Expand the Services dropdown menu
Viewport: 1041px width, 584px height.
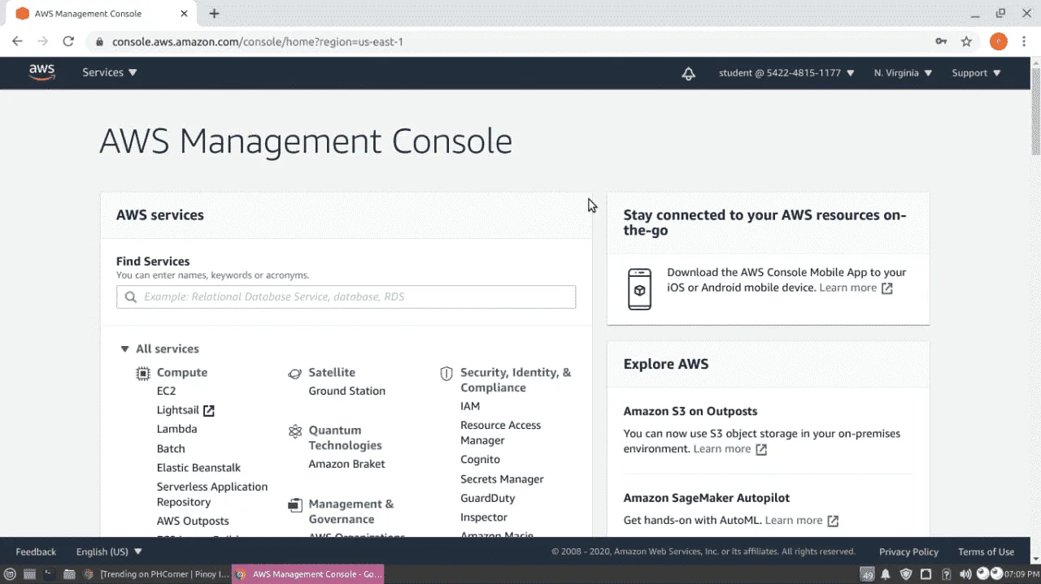pos(110,72)
